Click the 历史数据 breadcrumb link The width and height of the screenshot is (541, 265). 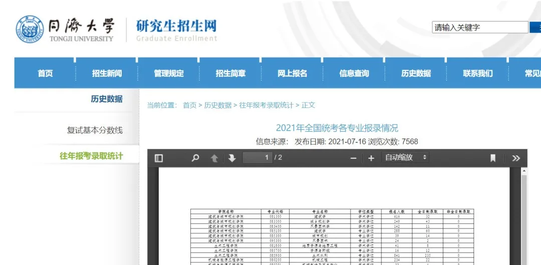218,105
